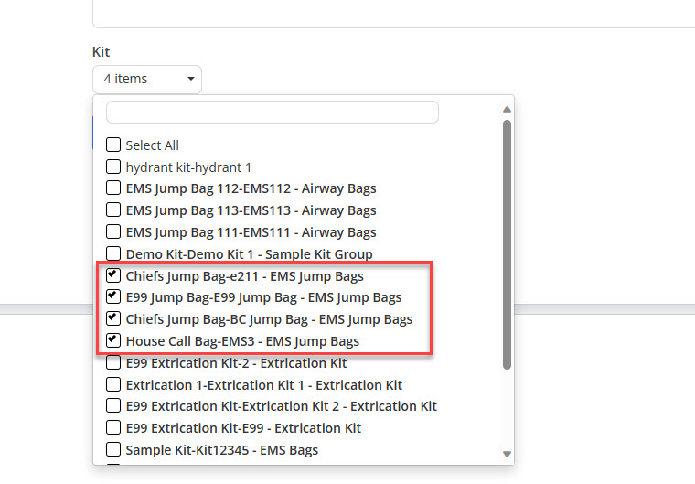Click the scroll down arrow in list
Viewport: 695px width, 484px height.
click(507, 454)
